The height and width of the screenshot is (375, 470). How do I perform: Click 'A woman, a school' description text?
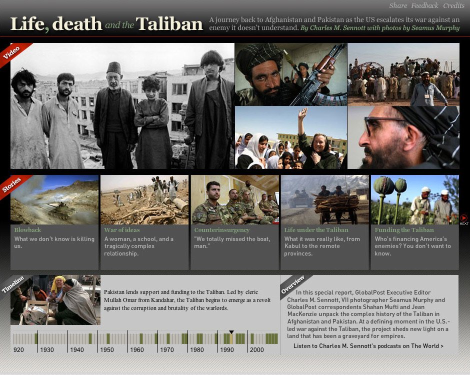(x=139, y=246)
